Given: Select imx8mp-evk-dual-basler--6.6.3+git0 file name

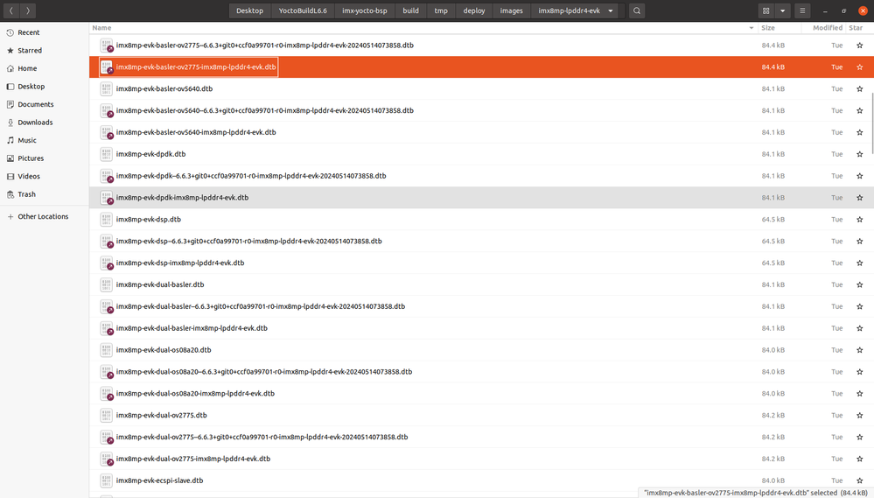Looking at the screenshot, I should tap(261, 306).
